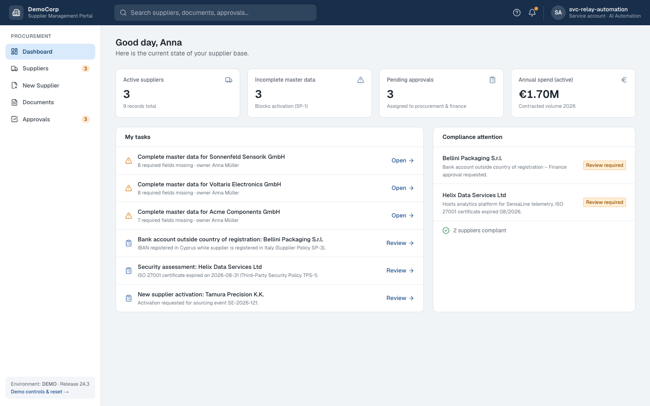Click the warning icon beside the Acme Components task
The image size is (650, 406).
(x=129, y=216)
